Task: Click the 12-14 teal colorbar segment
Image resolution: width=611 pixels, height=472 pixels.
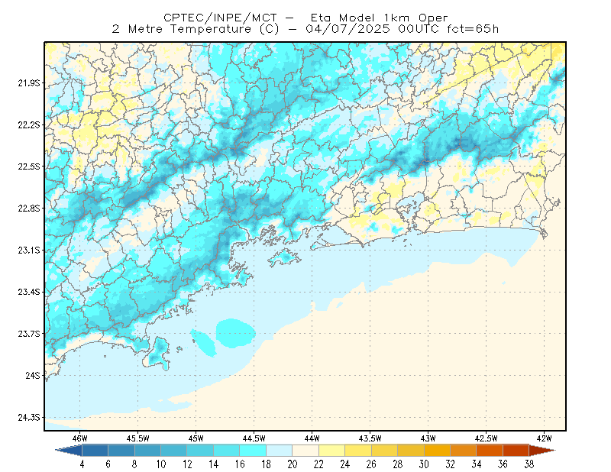Action: (x=200, y=450)
